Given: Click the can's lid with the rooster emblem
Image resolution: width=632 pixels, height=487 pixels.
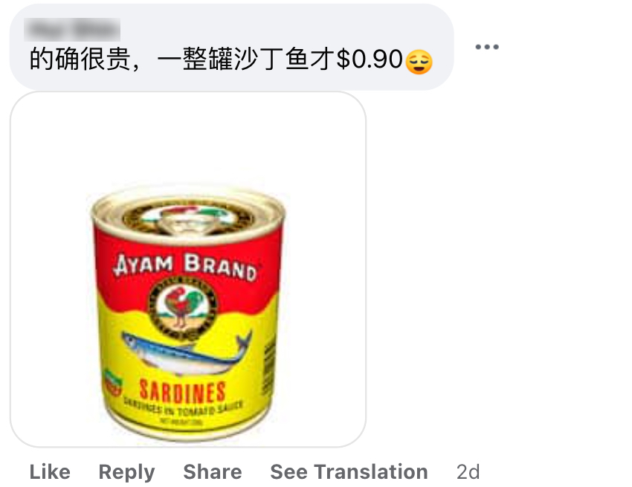Looking at the screenshot, I should [188, 219].
